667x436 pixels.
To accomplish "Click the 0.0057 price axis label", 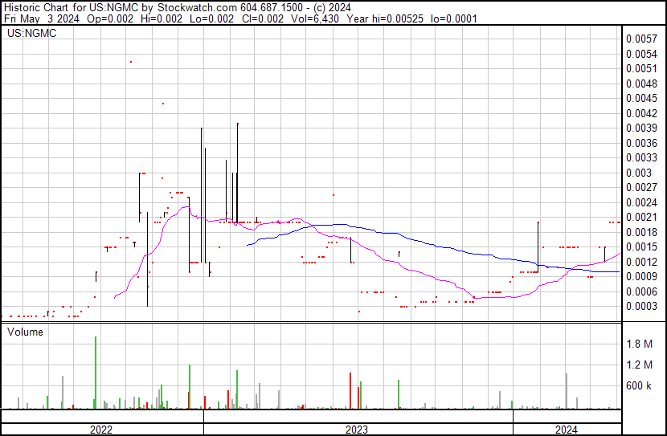I will [x=641, y=39].
